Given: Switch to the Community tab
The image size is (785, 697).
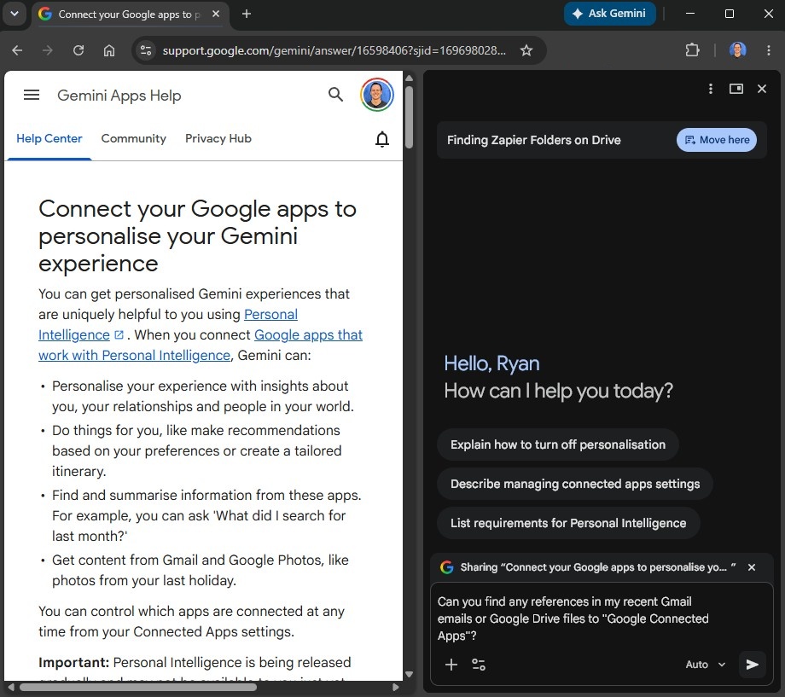Looking at the screenshot, I should [134, 139].
